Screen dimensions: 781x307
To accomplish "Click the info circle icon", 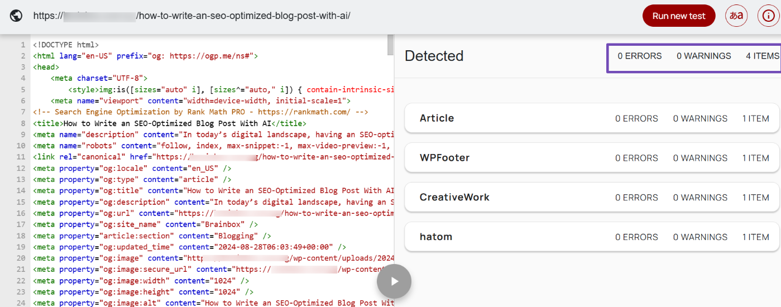I will (x=769, y=16).
